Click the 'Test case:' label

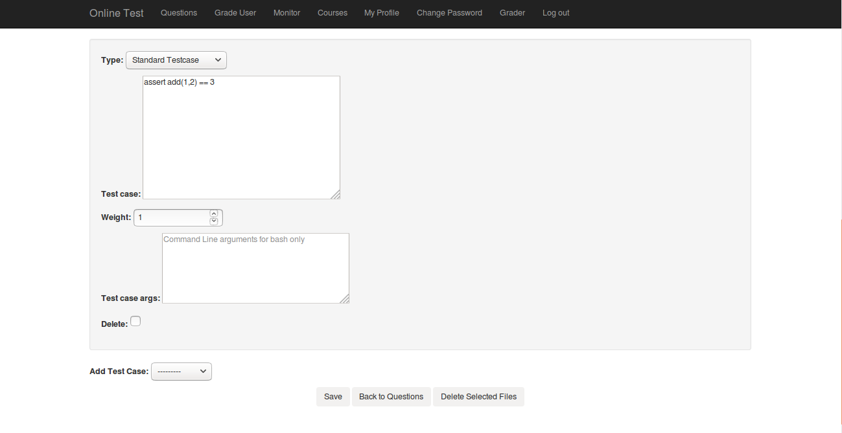click(121, 194)
